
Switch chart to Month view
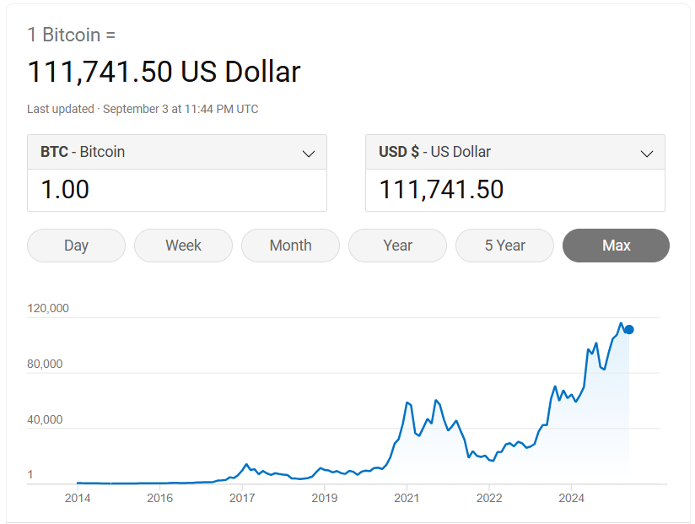(x=290, y=246)
